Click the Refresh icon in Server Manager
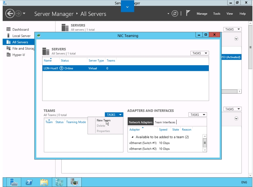 (175, 14)
